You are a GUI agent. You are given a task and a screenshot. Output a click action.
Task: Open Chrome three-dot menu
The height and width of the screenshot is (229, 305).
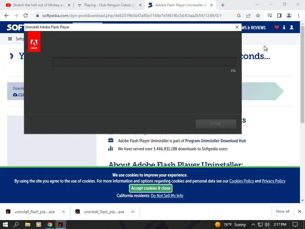click(298, 16)
